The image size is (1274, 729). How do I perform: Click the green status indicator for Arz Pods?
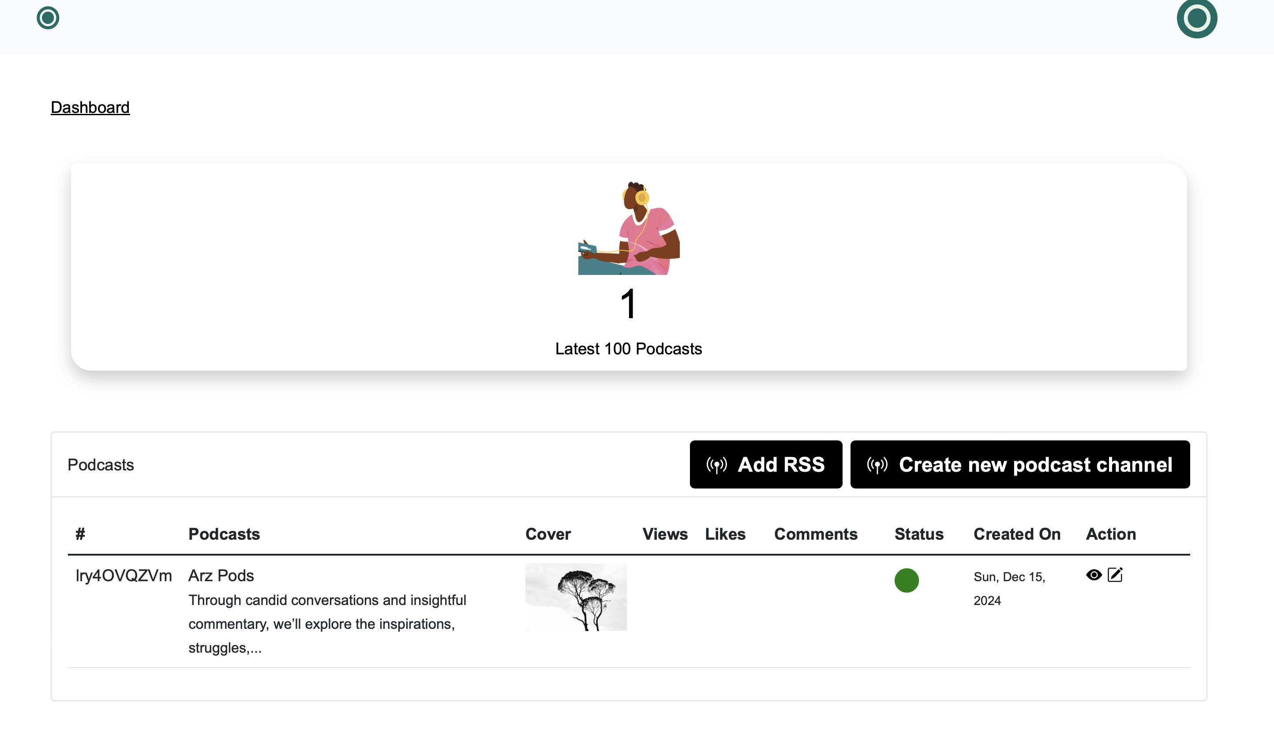pyautogui.click(x=907, y=580)
